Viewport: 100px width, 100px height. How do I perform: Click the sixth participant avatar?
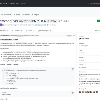point(94,92)
